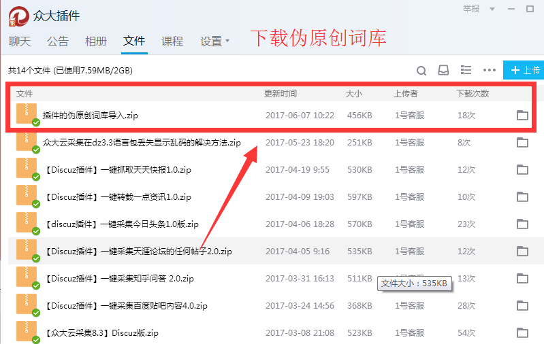Open folder for 插件的伪原创词库导入.zip
Image resolution: width=544 pixels, height=344 pixels.
coord(522,115)
